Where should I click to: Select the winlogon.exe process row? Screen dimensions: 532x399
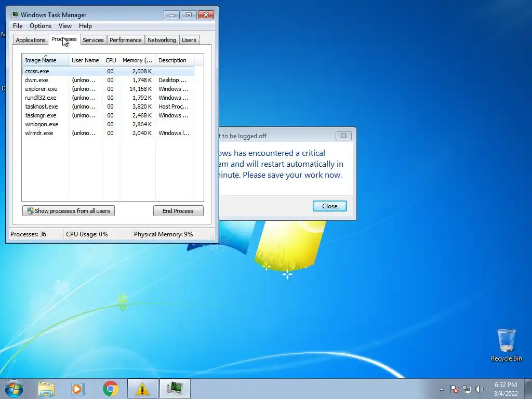[108, 124]
